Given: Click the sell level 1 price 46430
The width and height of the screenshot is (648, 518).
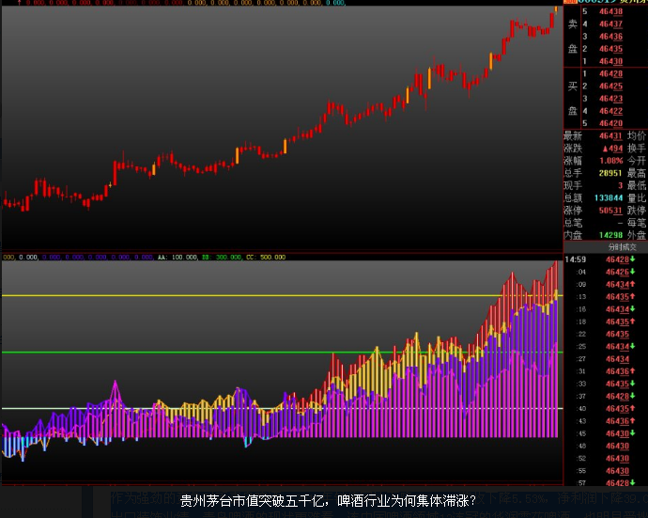Looking at the screenshot, I should pos(610,61).
